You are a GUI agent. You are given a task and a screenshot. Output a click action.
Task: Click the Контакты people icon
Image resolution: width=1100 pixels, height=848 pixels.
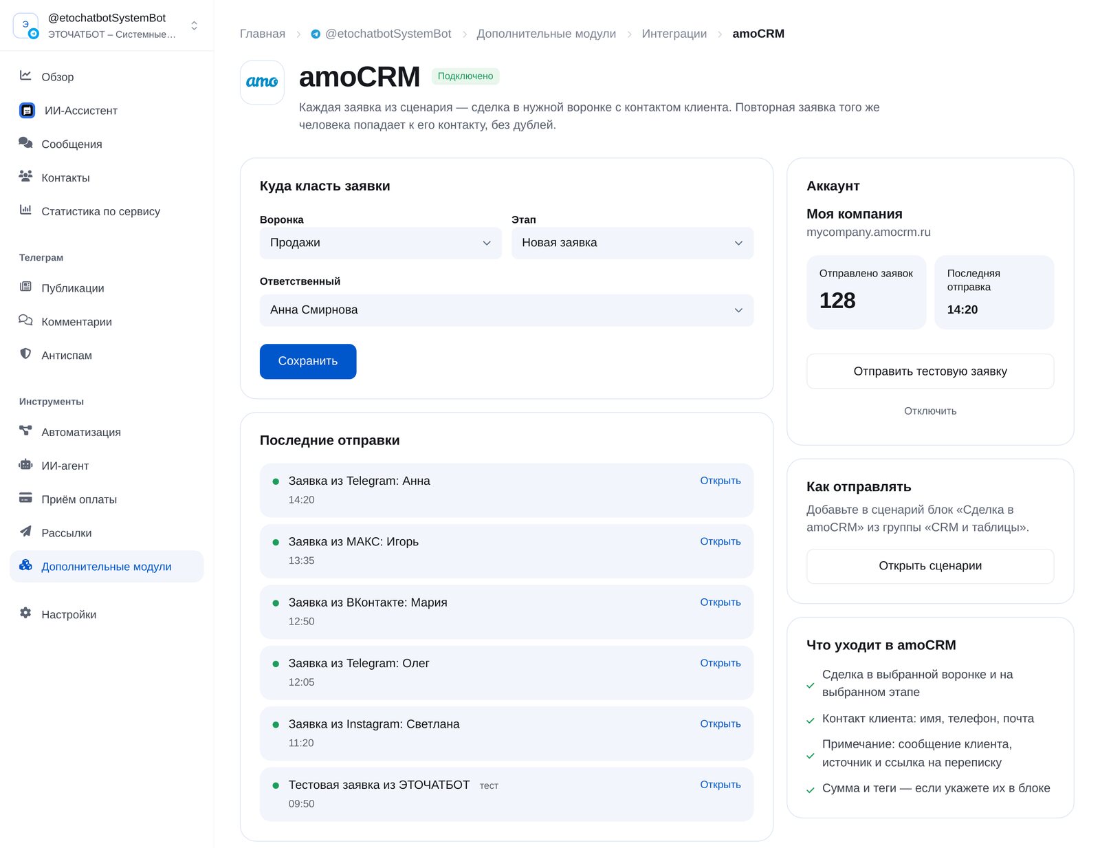[25, 177]
